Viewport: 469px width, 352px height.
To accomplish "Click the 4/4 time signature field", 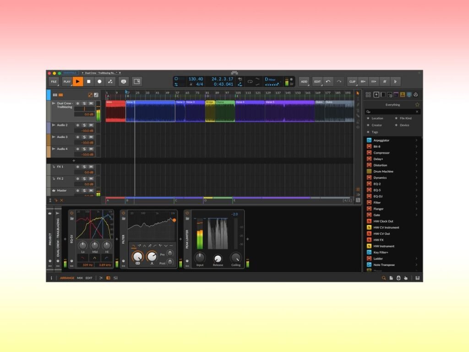I will [x=200, y=84].
